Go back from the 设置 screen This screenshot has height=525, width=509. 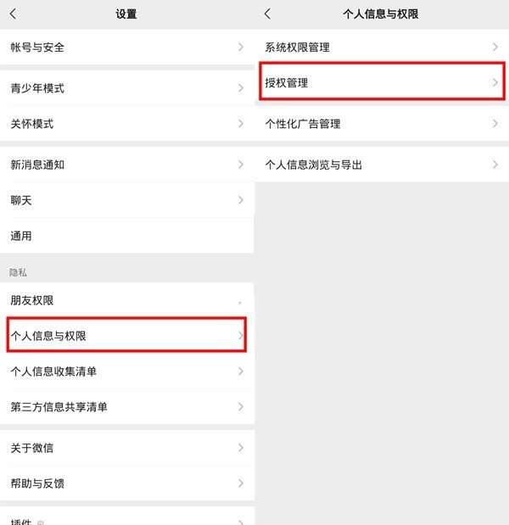point(13,14)
